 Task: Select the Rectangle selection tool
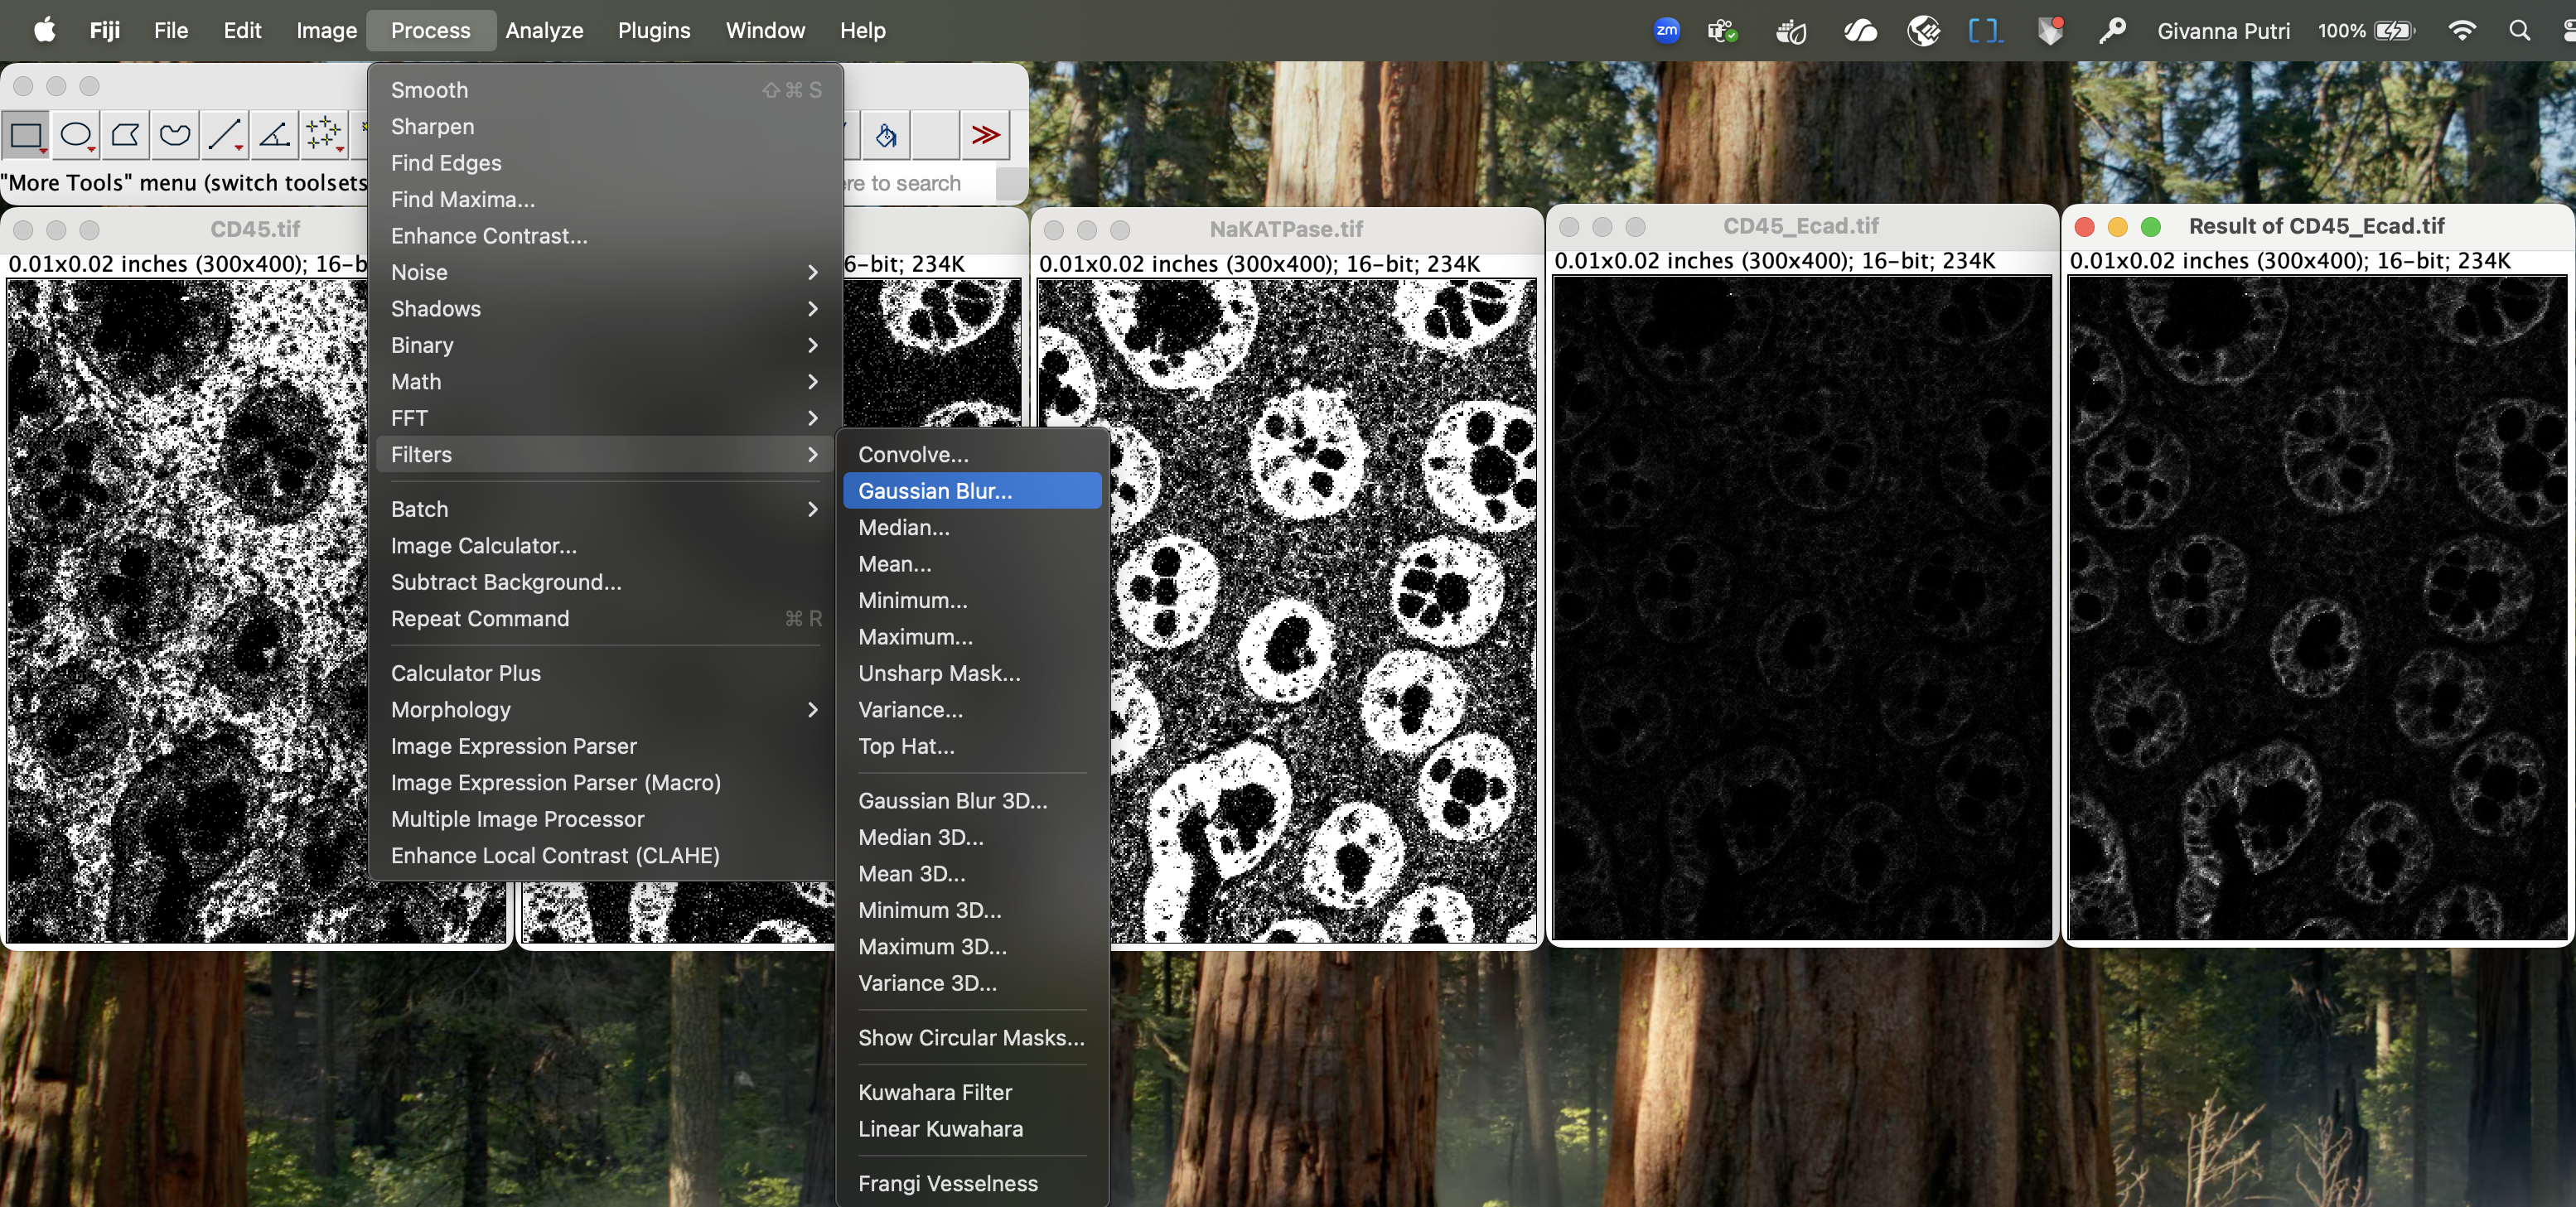coord(26,135)
